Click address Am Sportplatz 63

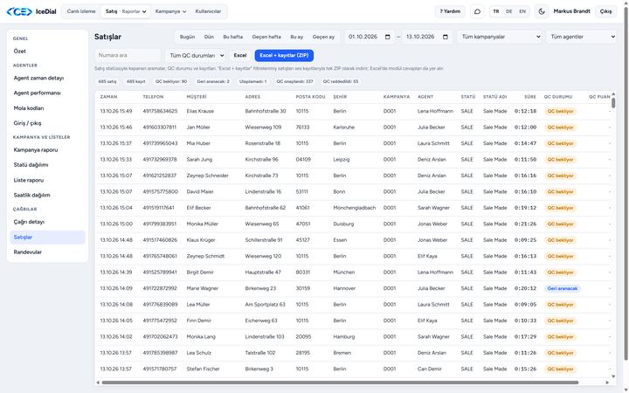click(x=266, y=305)
